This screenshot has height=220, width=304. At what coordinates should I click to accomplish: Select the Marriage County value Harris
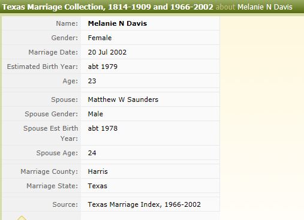point(98,171)
